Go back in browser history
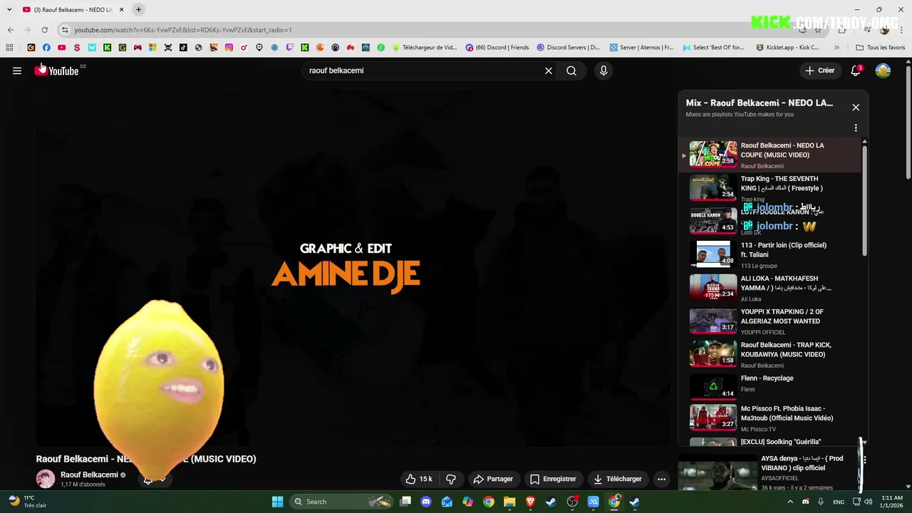Image resolution: width=912 pixels, height=513 pixels. 10,30
